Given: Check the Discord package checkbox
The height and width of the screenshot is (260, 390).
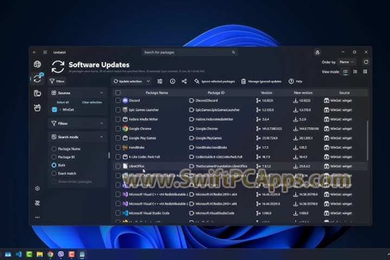Looking at the screenshot, I should point(118,100).
